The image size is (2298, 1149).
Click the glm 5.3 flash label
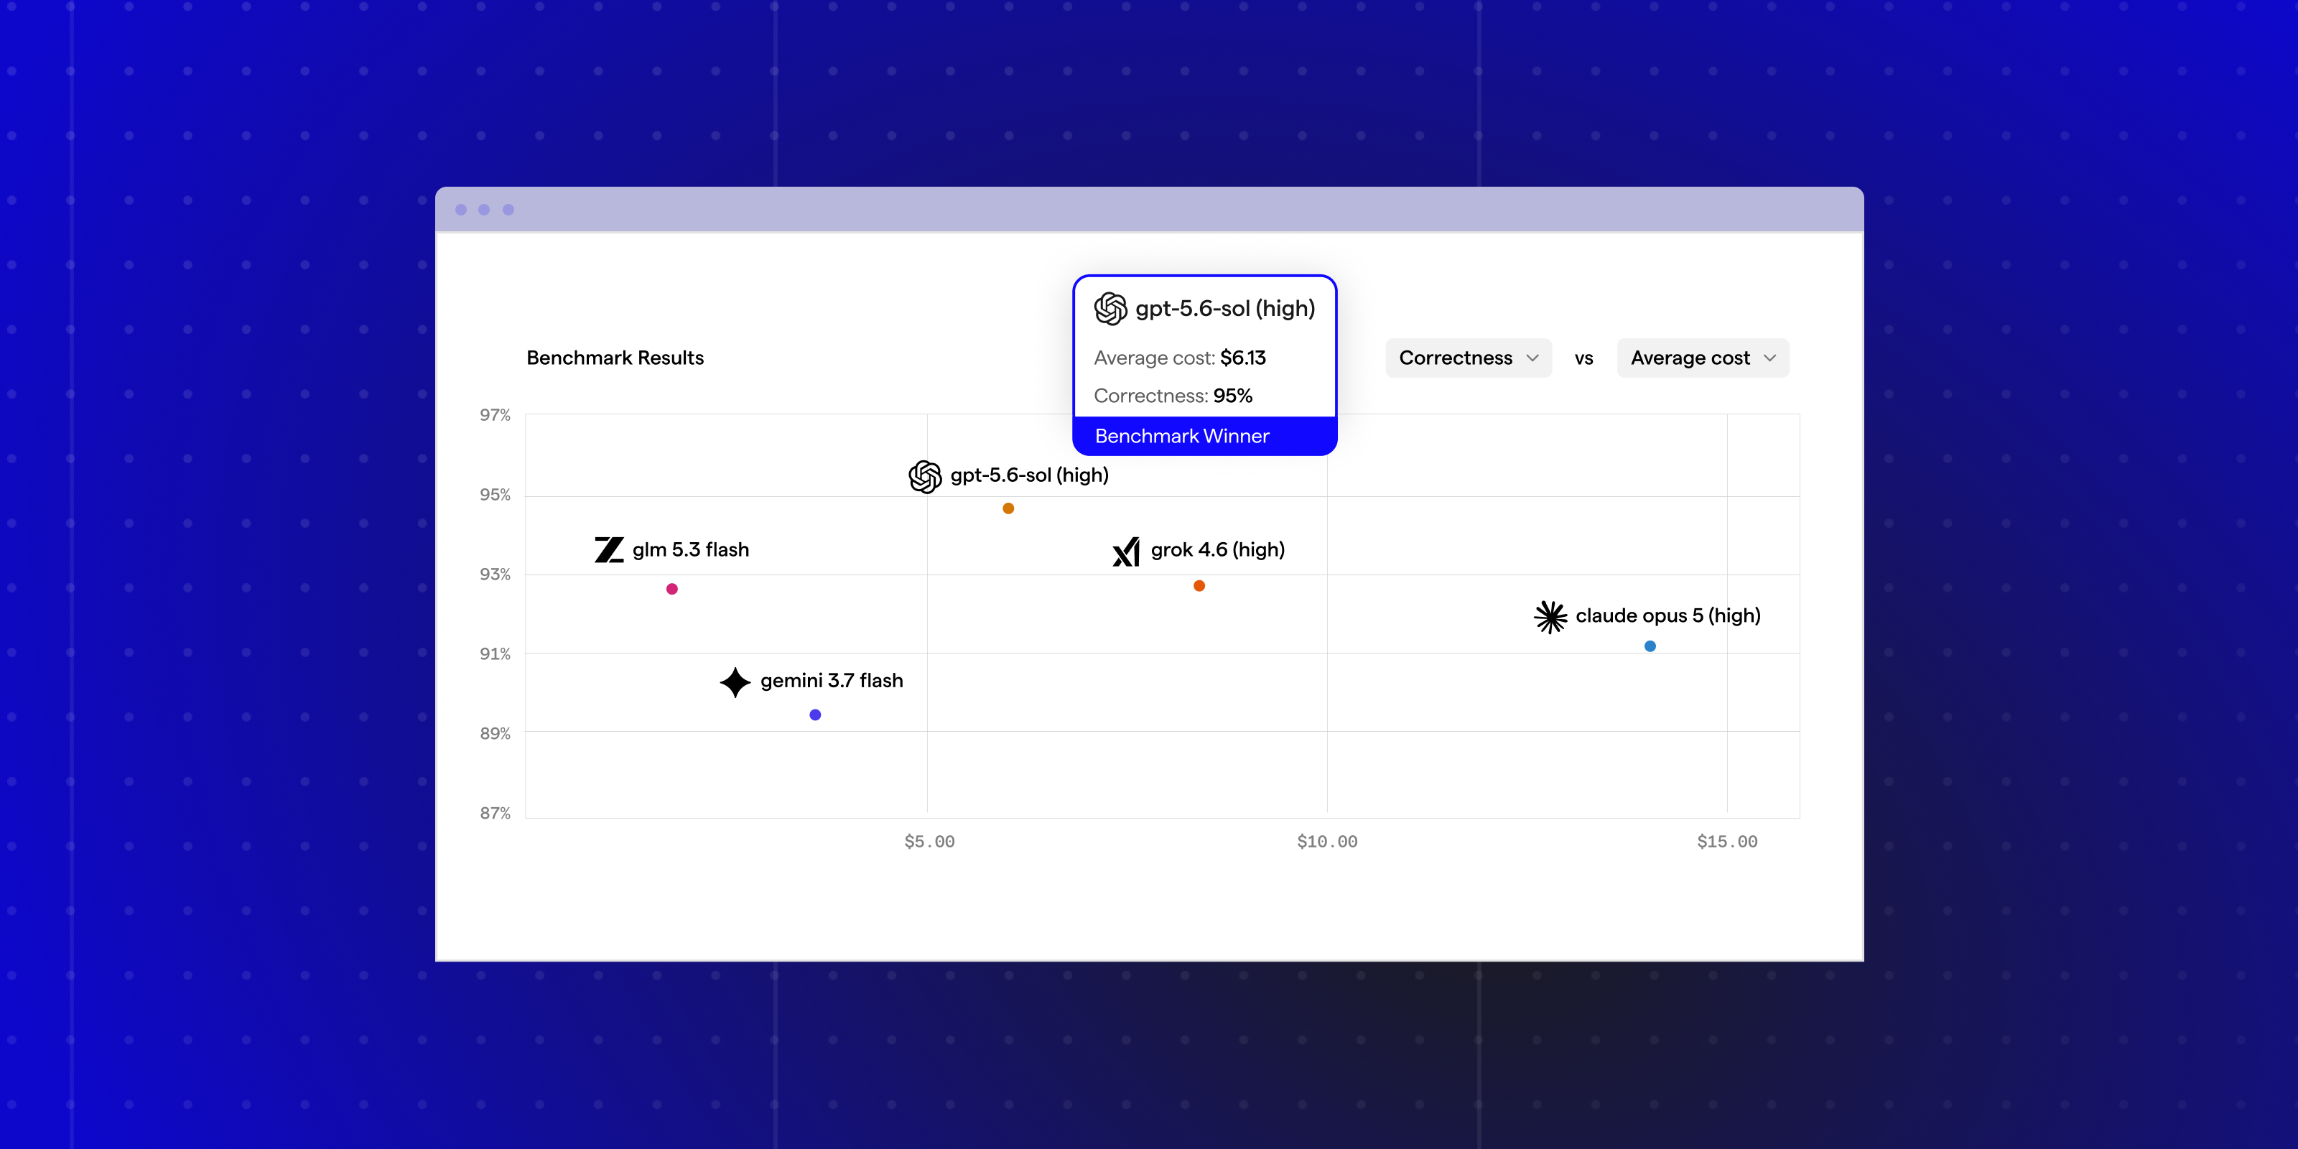tap(690, 549)
